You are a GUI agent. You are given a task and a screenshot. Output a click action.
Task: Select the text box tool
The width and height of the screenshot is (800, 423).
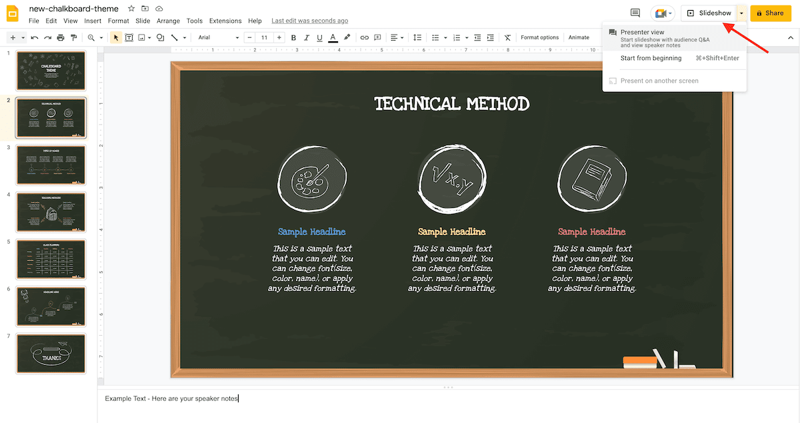point(129,38)
